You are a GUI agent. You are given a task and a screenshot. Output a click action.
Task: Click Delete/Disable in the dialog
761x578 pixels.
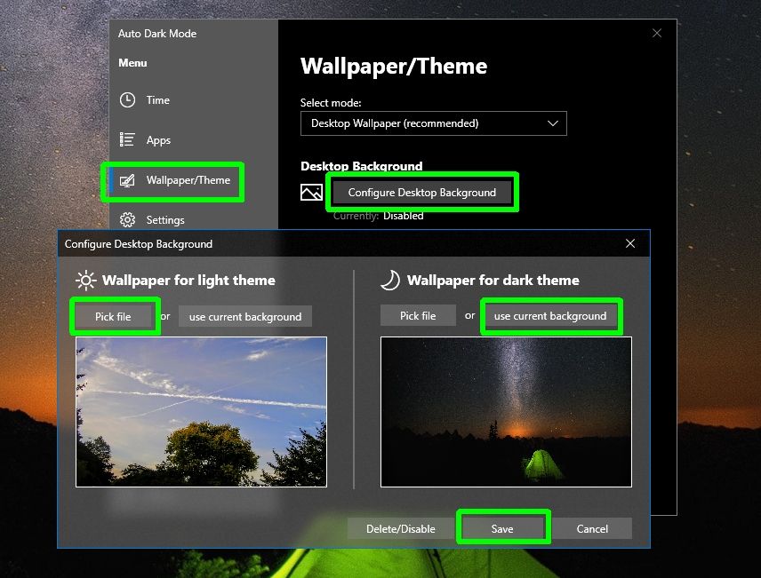click(402, 527)
